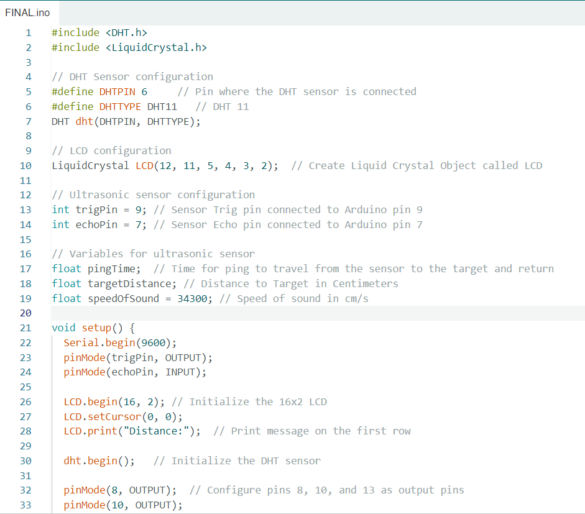Click 'pinMode(echoPin, INPUT);' statement
585x514 pixels.
[x=135, y=372]
